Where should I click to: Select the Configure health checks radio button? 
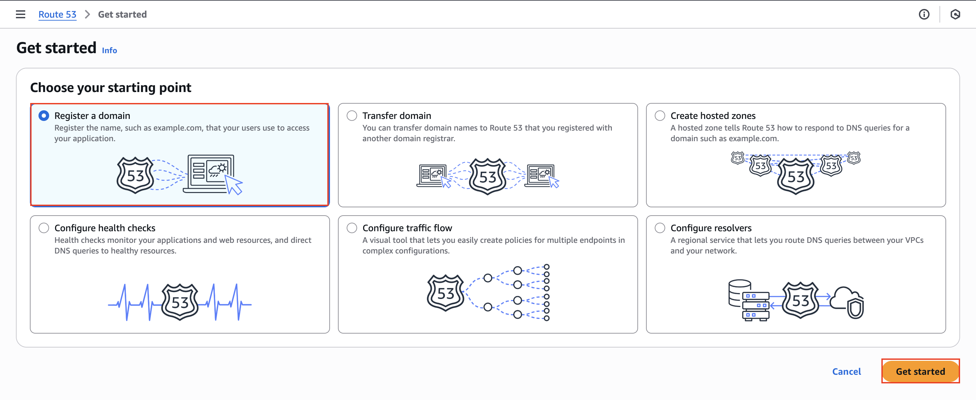44,228
